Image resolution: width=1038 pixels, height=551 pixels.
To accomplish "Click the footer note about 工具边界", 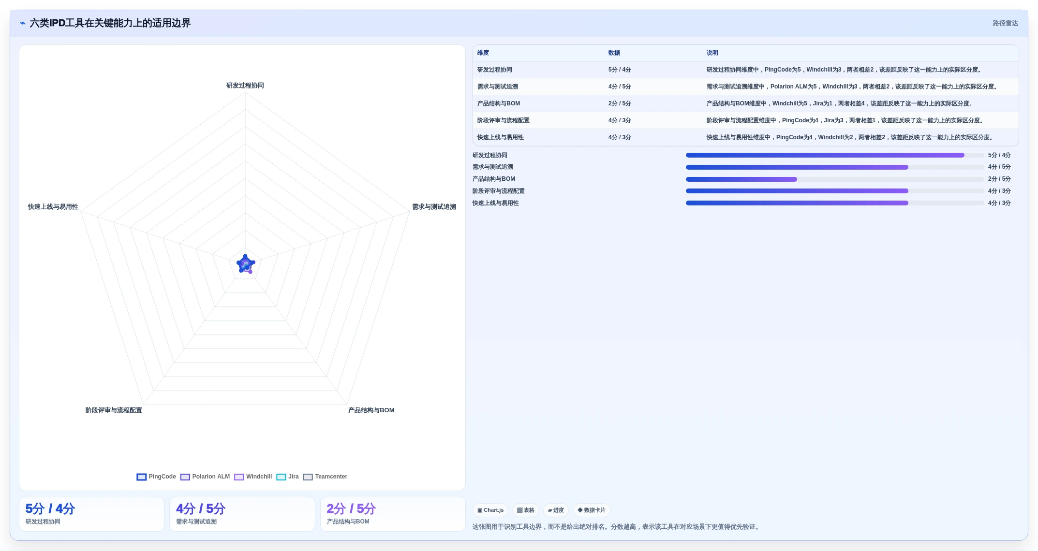I will pyautogui.click(x=617, y=527).
